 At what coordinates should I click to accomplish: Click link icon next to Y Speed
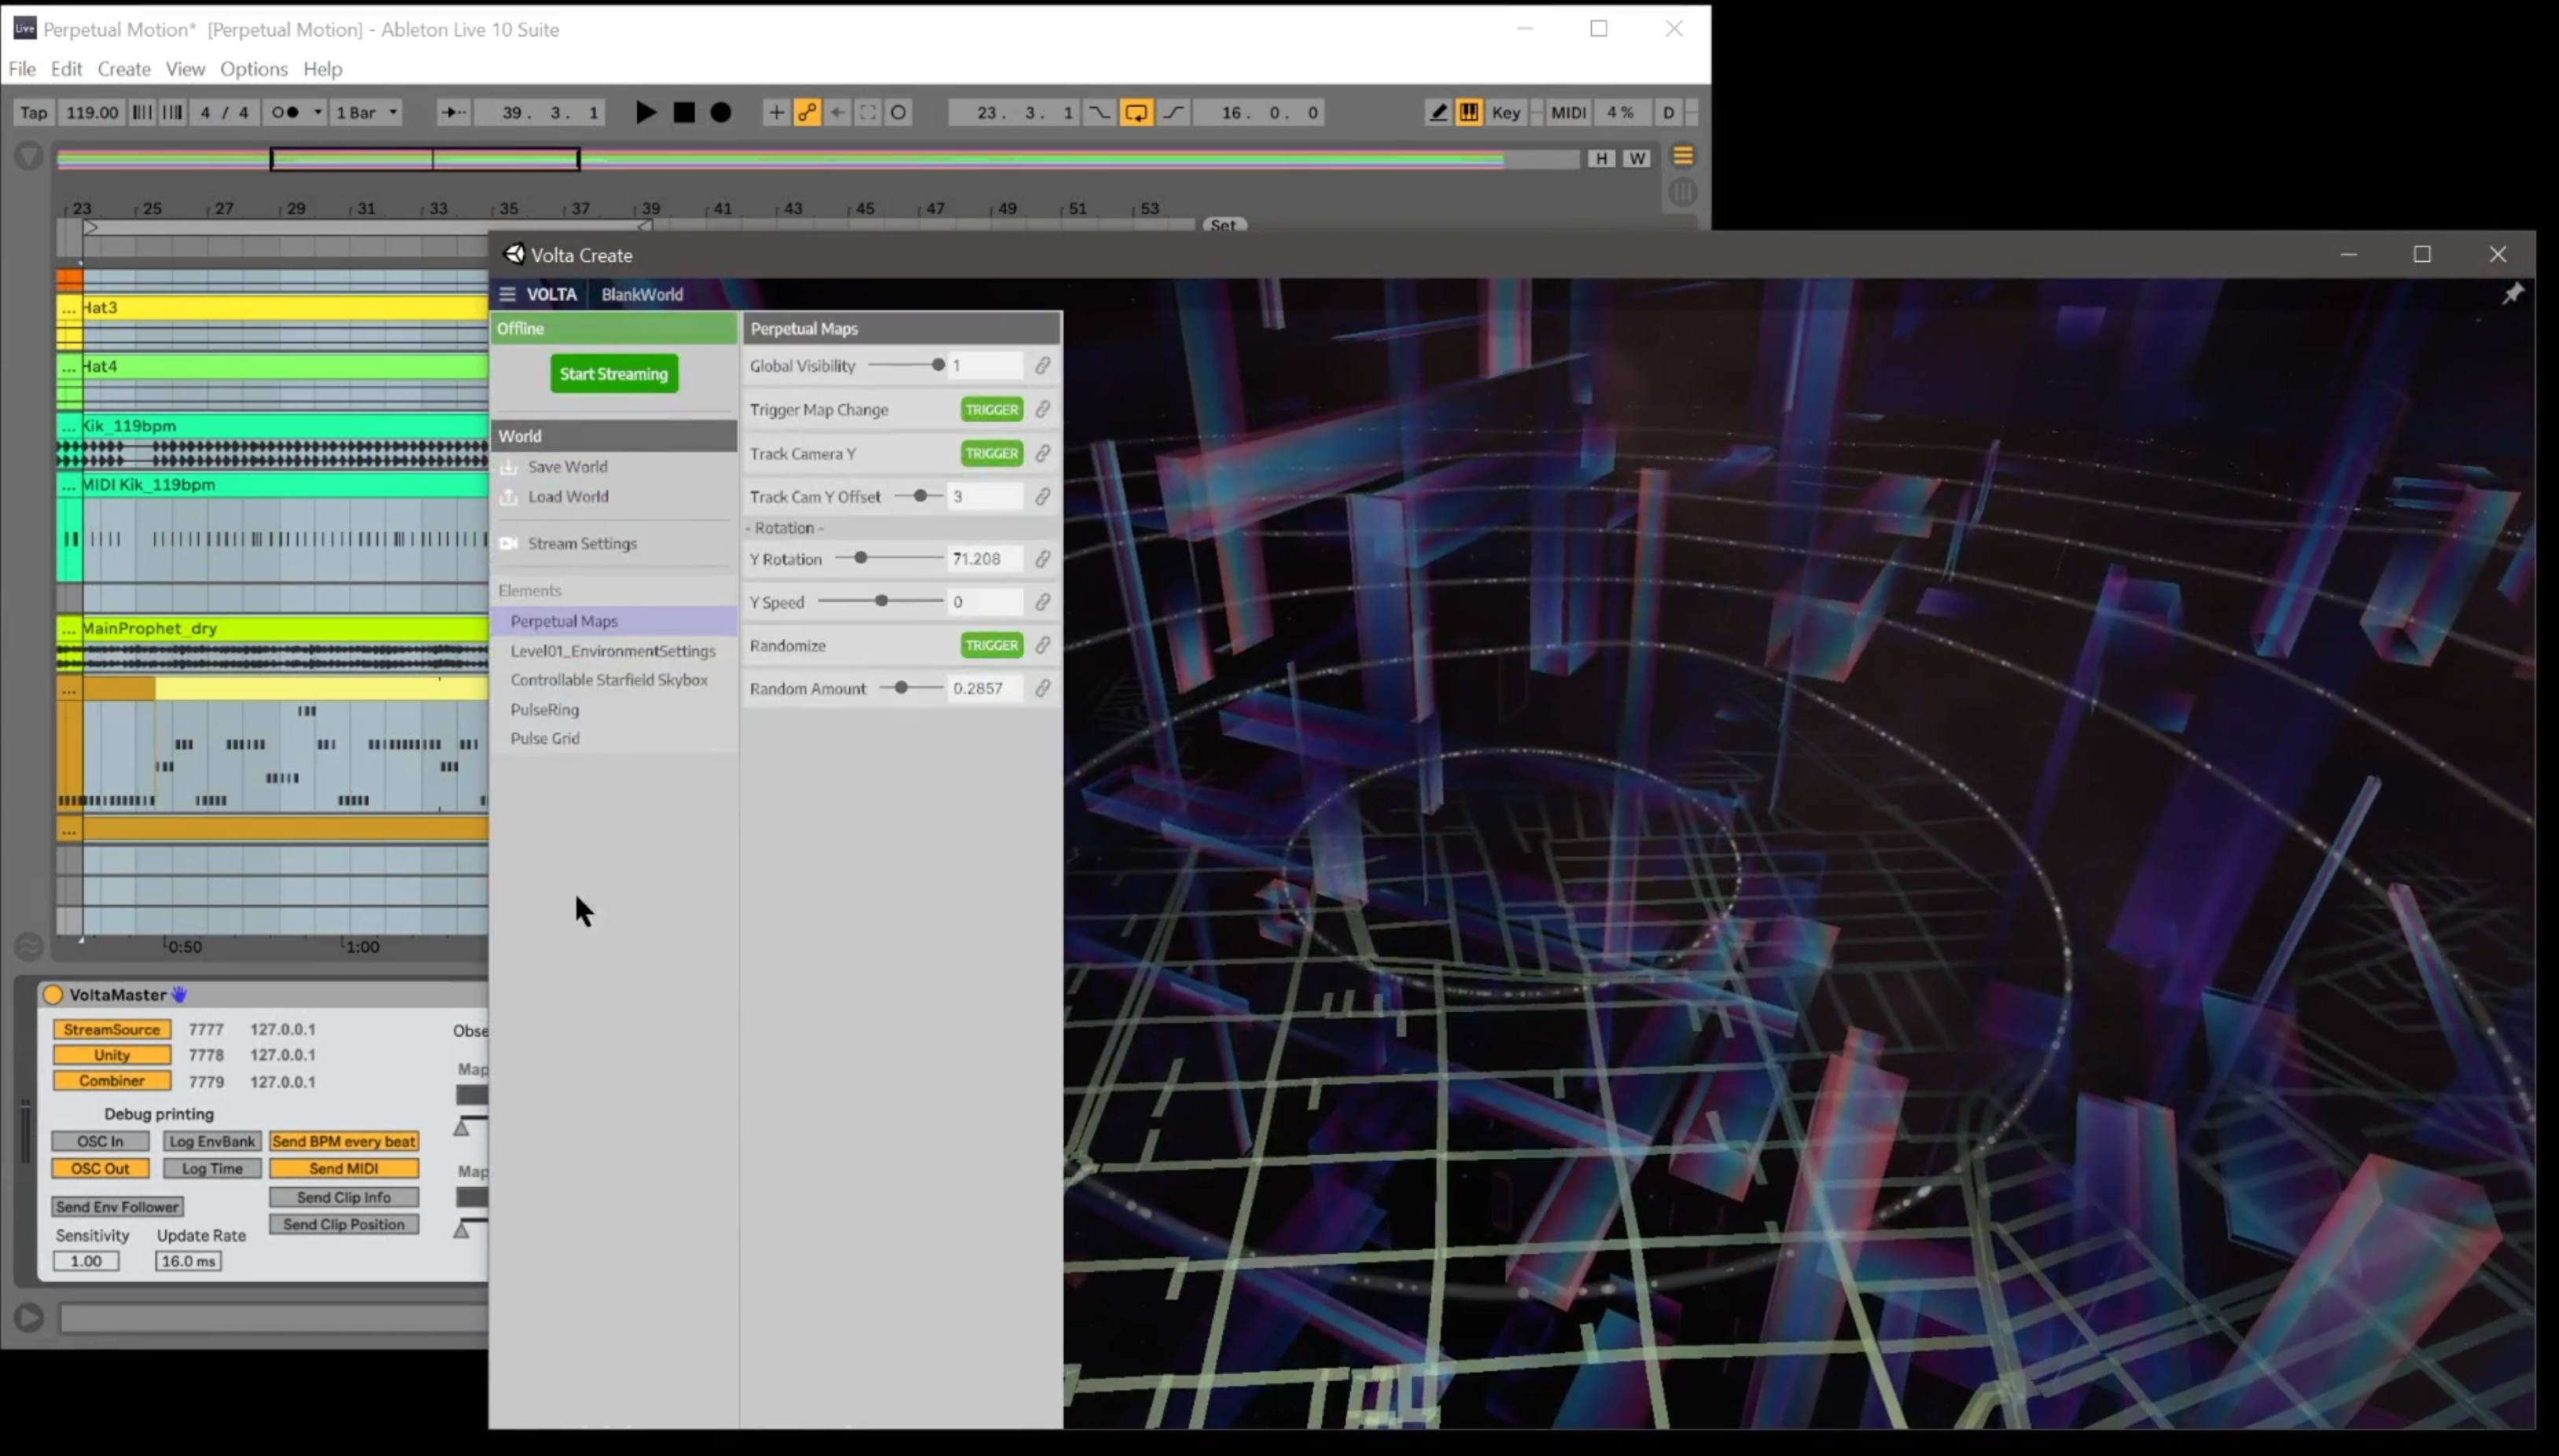pyautogui.click(x=1042, y=602)
